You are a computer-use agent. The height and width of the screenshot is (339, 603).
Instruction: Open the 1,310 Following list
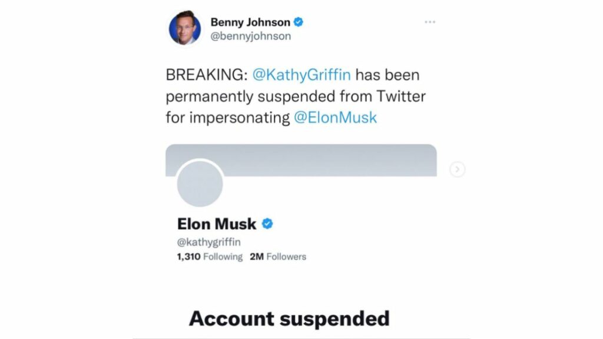(210, 257)
